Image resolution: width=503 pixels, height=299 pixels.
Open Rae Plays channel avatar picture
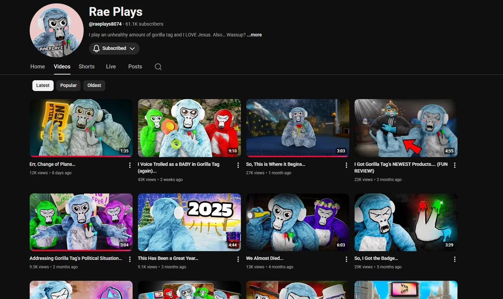pyautogui.click(x=57, y=30)
